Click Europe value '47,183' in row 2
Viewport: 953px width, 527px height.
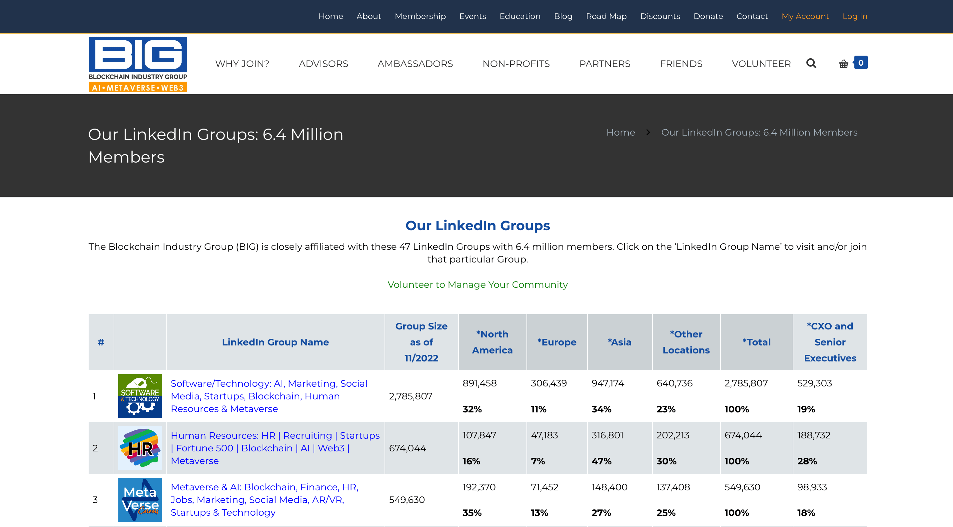point(544,435)
